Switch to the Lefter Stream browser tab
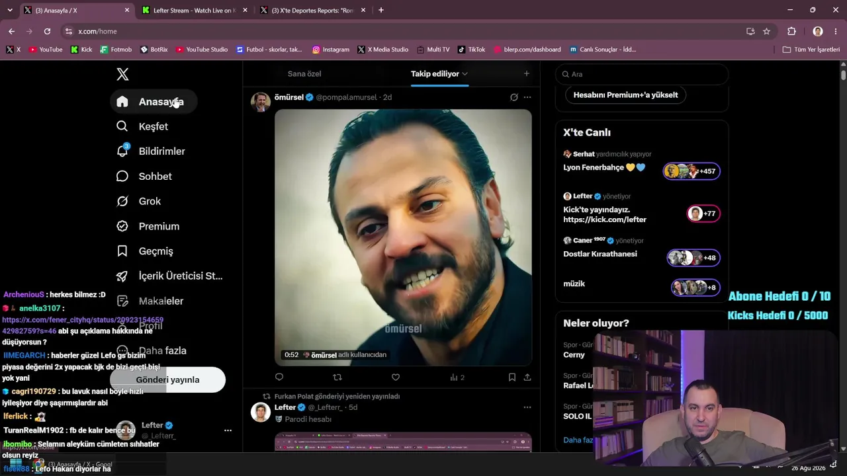Viewport: 847px width, 476px height. click(x=194, y=11)
